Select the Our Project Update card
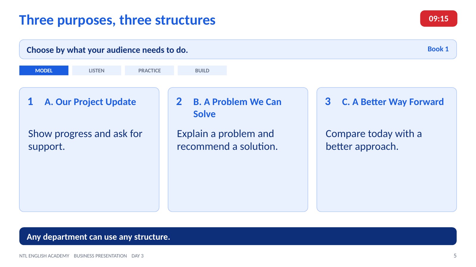 [x=89, y=150]
